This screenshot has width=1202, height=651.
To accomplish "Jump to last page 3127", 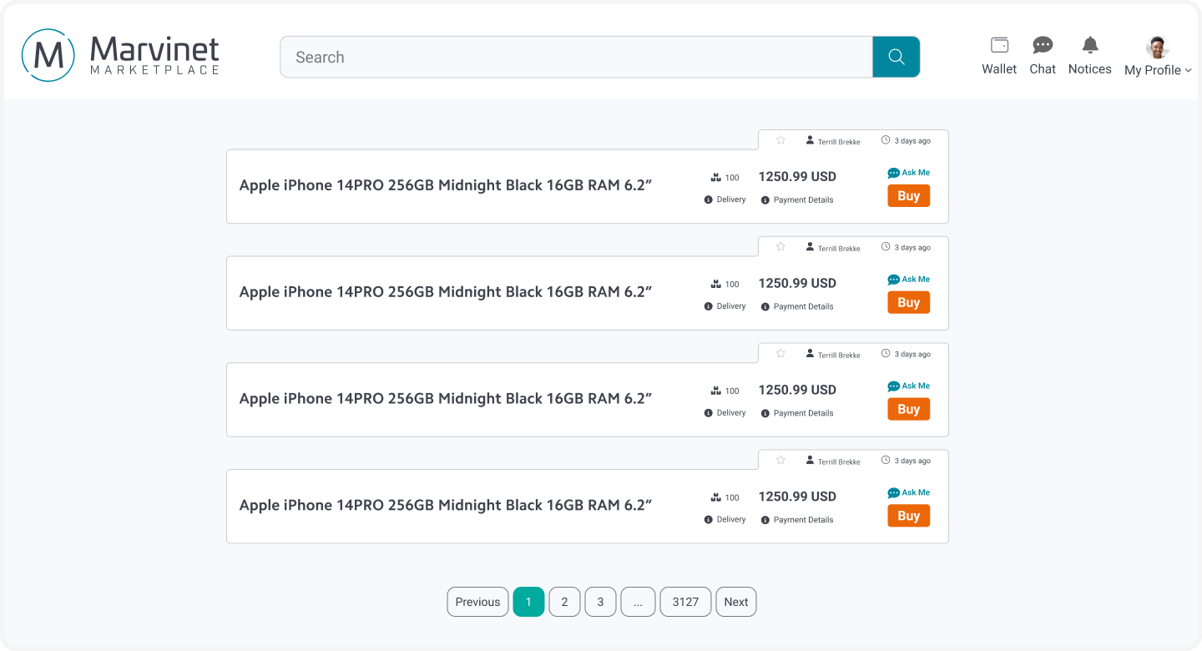I will tap(685, 602).
